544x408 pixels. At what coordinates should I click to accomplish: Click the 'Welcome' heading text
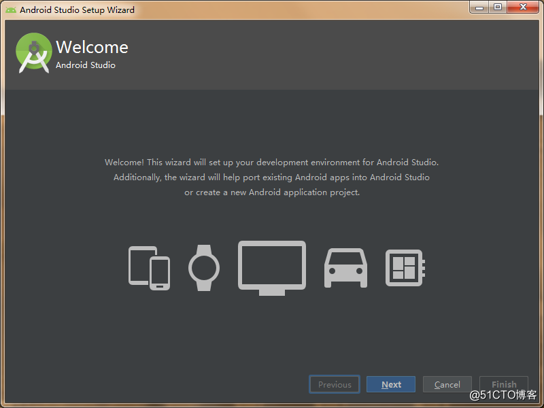92,47
